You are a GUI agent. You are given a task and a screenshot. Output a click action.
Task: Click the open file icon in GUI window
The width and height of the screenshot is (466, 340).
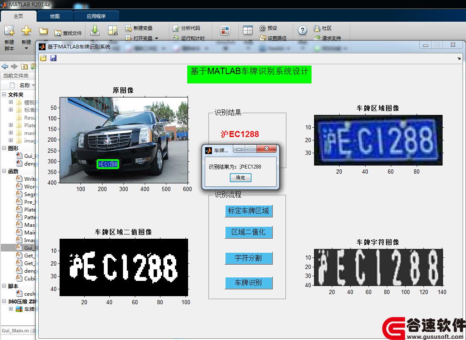point(43,58)
